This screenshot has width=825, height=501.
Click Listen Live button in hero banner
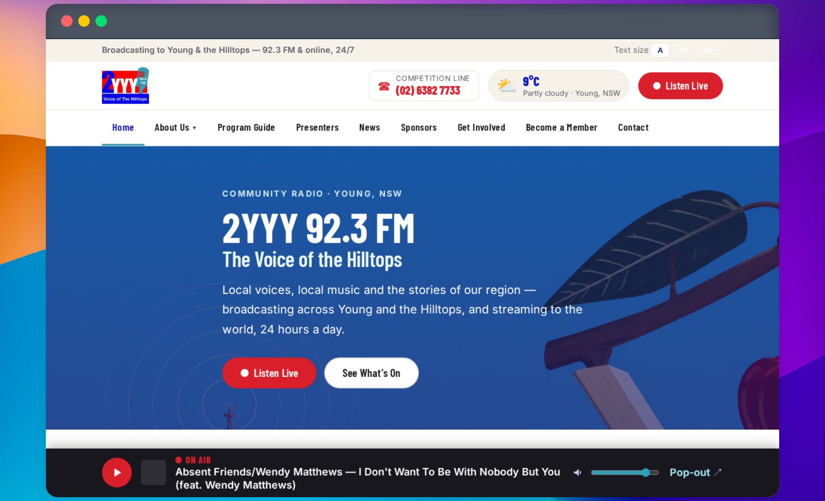click(x=269, y=373)
